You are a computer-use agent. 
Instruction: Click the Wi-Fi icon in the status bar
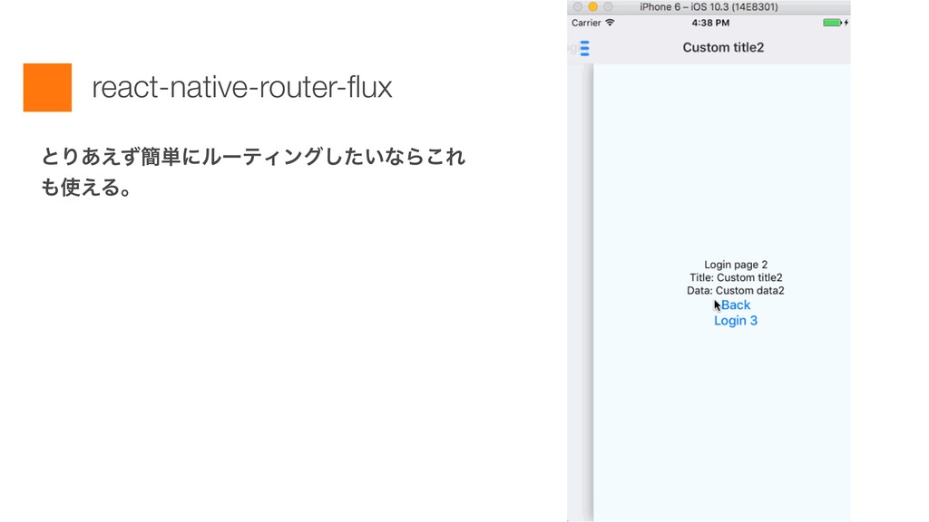610,23
